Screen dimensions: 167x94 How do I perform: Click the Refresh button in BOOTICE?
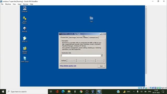tap(64, 61)
